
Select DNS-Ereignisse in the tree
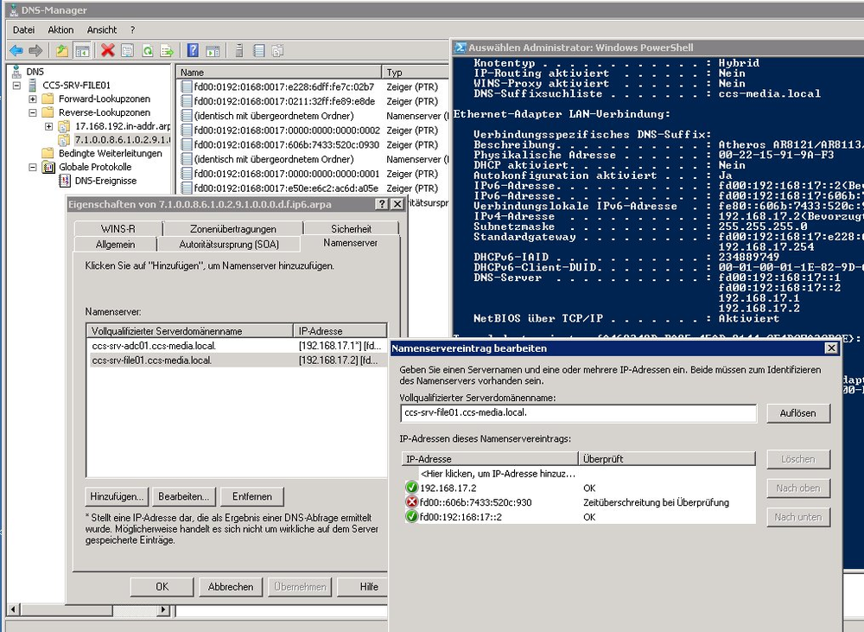(105, 181)
